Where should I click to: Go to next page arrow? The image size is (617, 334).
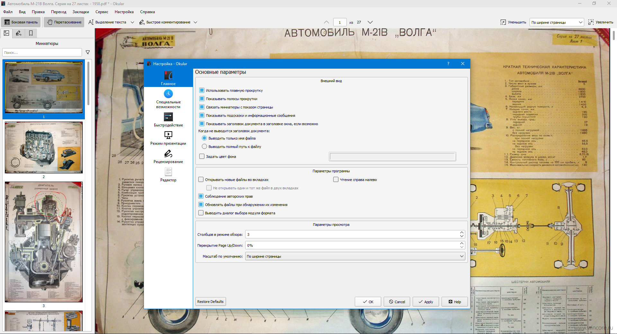[370, 22]
